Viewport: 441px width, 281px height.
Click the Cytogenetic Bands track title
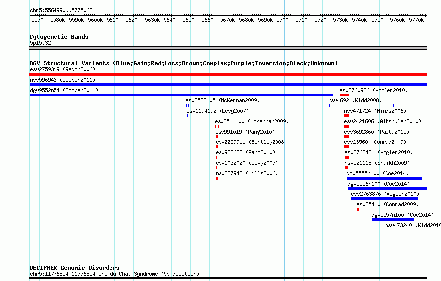pyautogui.click(x=59, y=37)
